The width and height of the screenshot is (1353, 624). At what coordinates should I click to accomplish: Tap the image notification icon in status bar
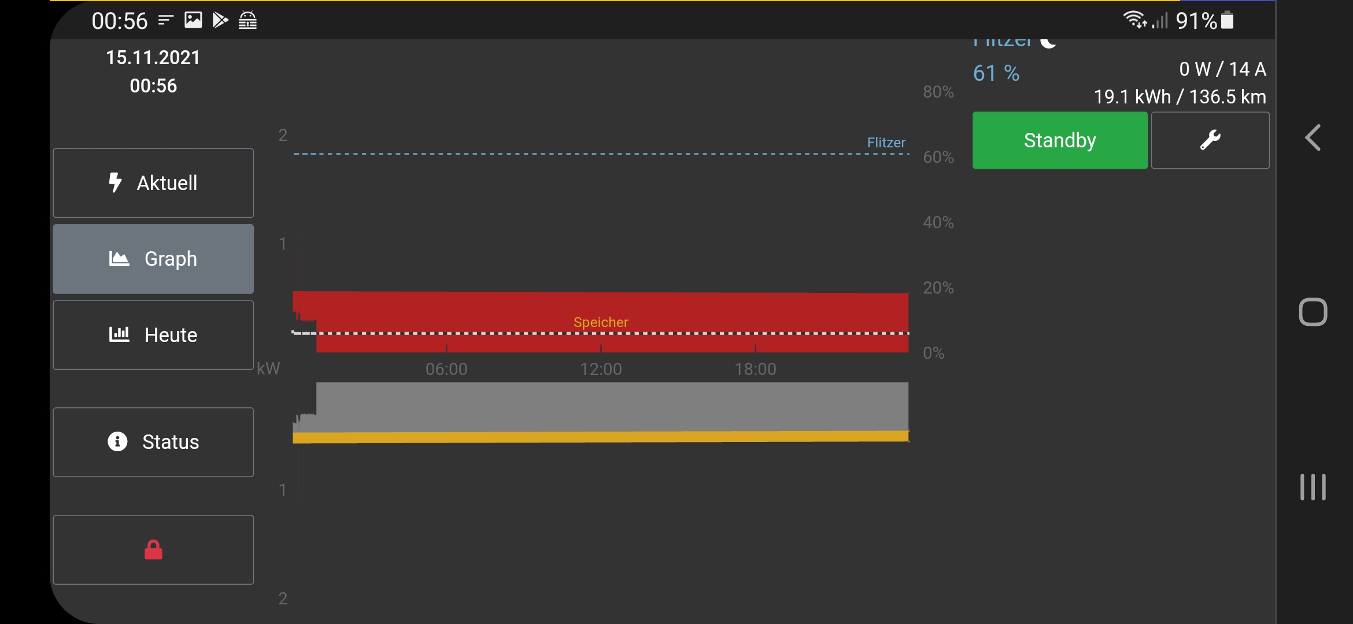click(193, 21)
